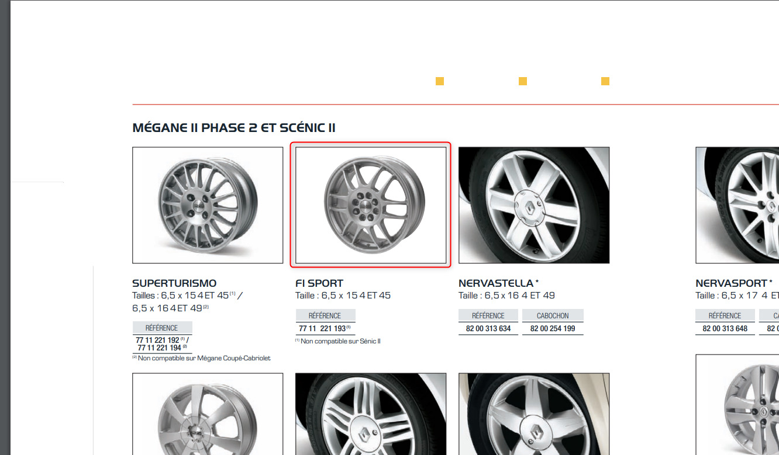
Task: Select the F1 Sport wheel photo
Action: point(371,205)
